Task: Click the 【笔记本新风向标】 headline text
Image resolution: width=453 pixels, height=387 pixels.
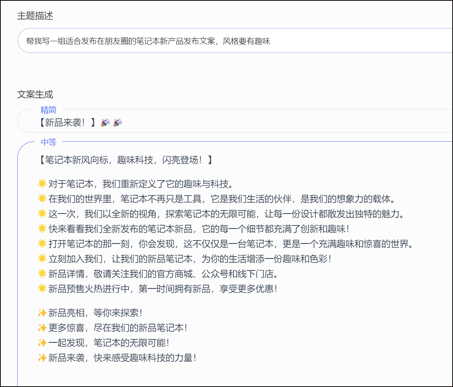Action: 126,160
